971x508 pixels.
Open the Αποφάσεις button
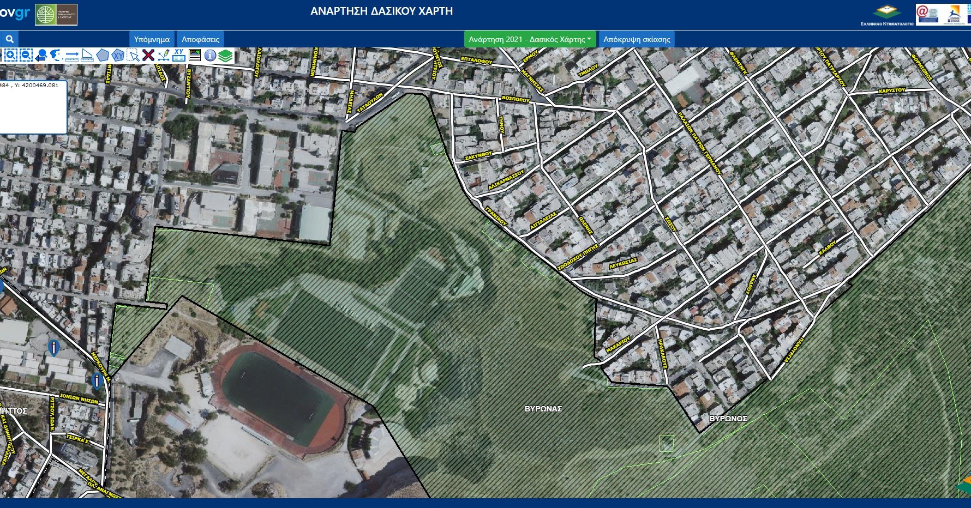click(201, 39)
